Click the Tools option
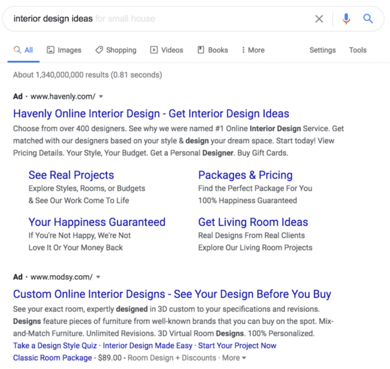The image size is (390, 369). click(x=358, y=50)
